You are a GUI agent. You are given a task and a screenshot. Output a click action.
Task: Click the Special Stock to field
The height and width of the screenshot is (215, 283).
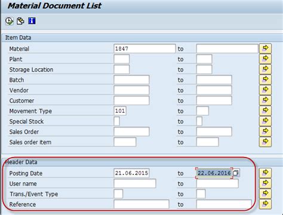click(199, 121)
